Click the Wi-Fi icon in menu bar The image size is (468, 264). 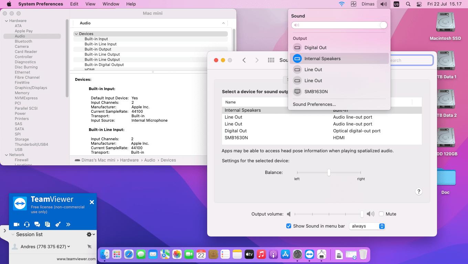(x=342, y=4)
